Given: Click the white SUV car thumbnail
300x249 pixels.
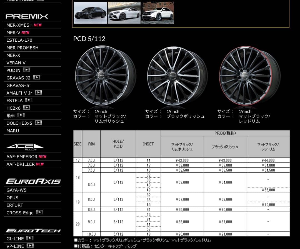Looking at the screenshot, I should point(157,12).
